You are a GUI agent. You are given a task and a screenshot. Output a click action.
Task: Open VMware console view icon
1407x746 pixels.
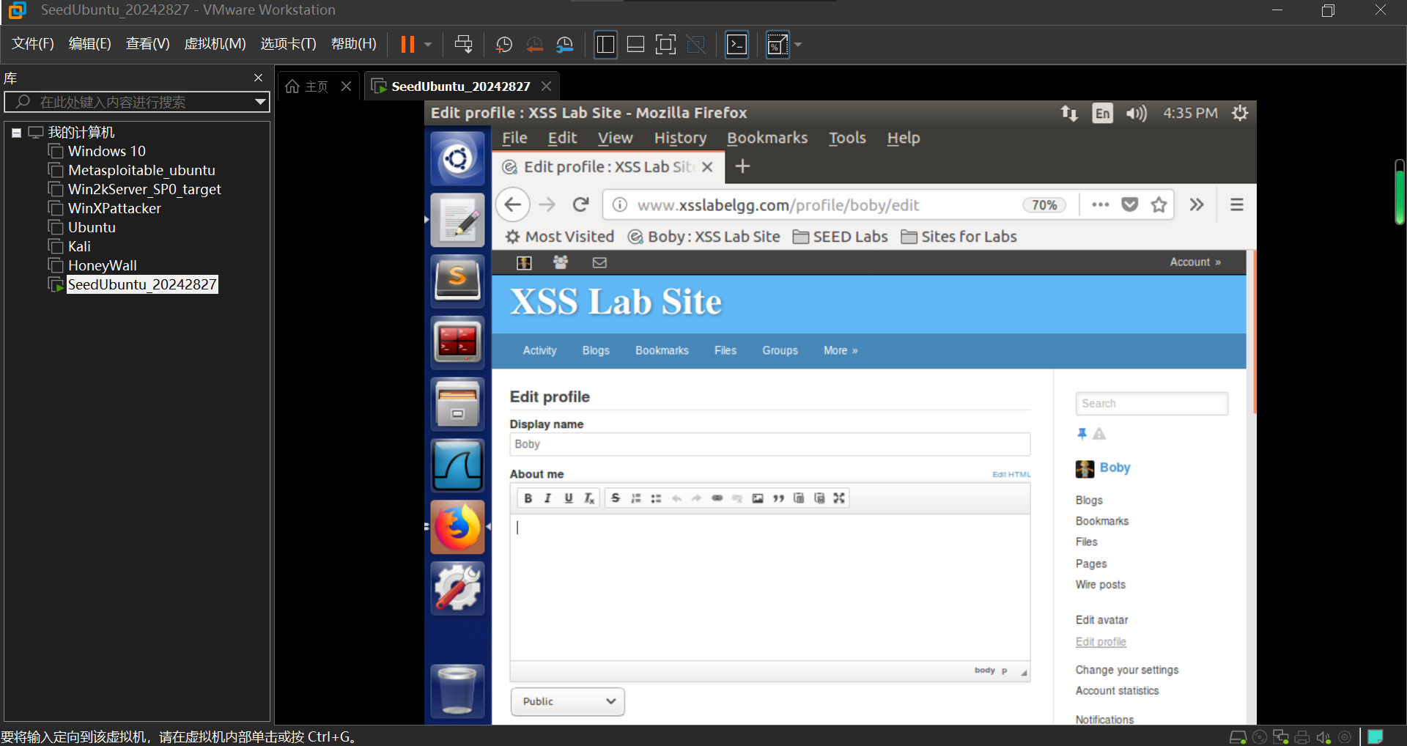(x=736, y=45)
